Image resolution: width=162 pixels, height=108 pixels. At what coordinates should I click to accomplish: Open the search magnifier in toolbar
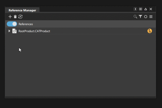click(135, 17)
